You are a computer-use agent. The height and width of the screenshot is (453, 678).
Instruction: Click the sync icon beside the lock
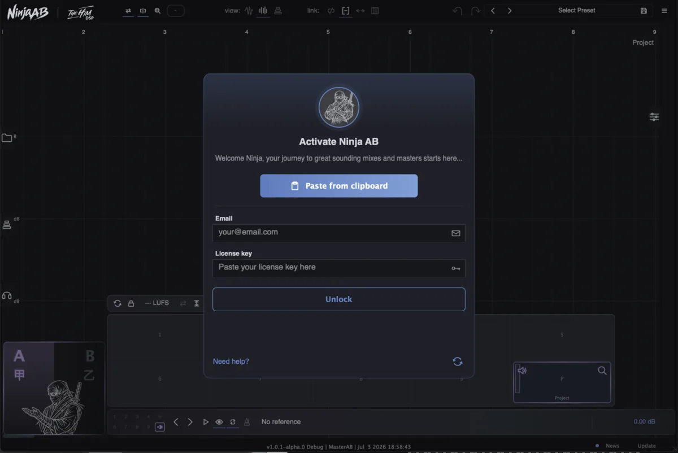point(118,303)
